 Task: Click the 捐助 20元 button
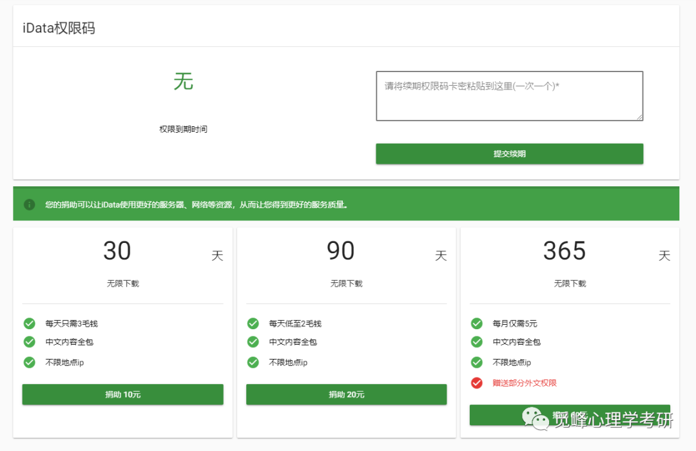coord(346,394)
